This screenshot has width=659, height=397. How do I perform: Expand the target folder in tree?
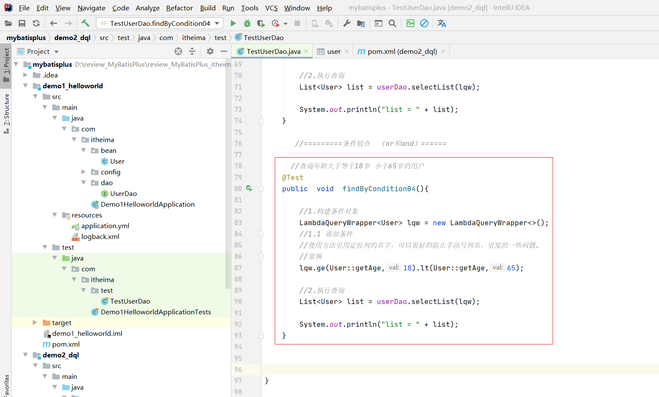(x=35, y=323)
